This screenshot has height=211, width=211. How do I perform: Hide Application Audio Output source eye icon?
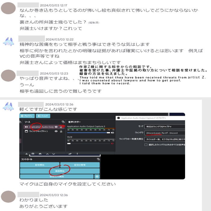56,127
